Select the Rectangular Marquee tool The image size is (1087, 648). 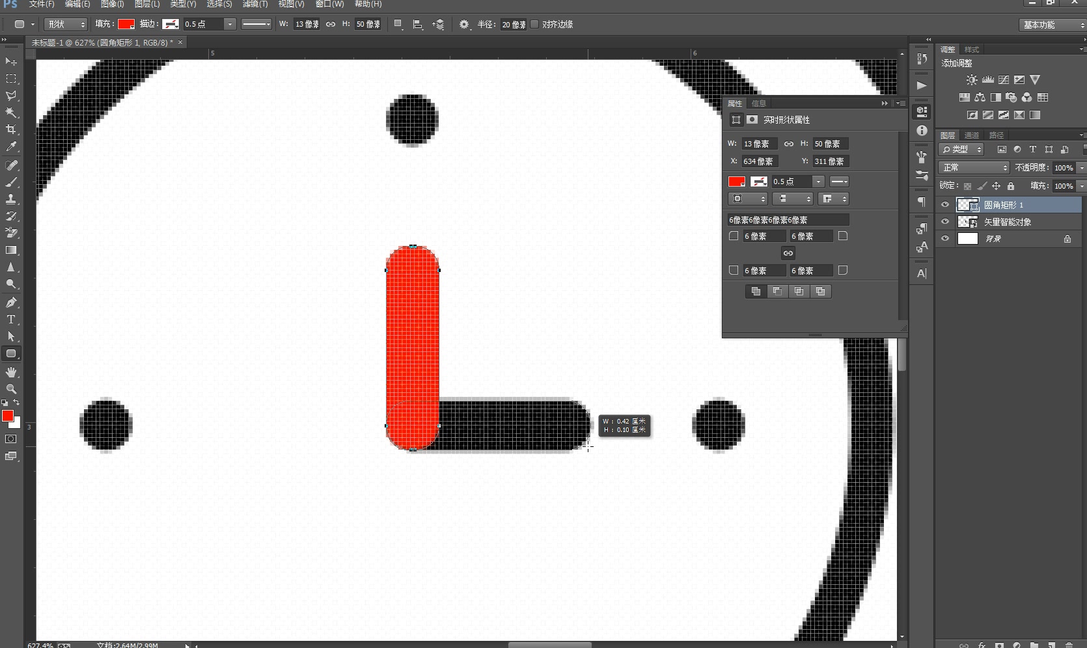click(11, 79)
